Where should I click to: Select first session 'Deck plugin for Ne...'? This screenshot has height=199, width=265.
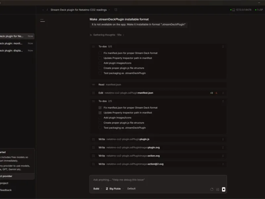pos(17,36)
